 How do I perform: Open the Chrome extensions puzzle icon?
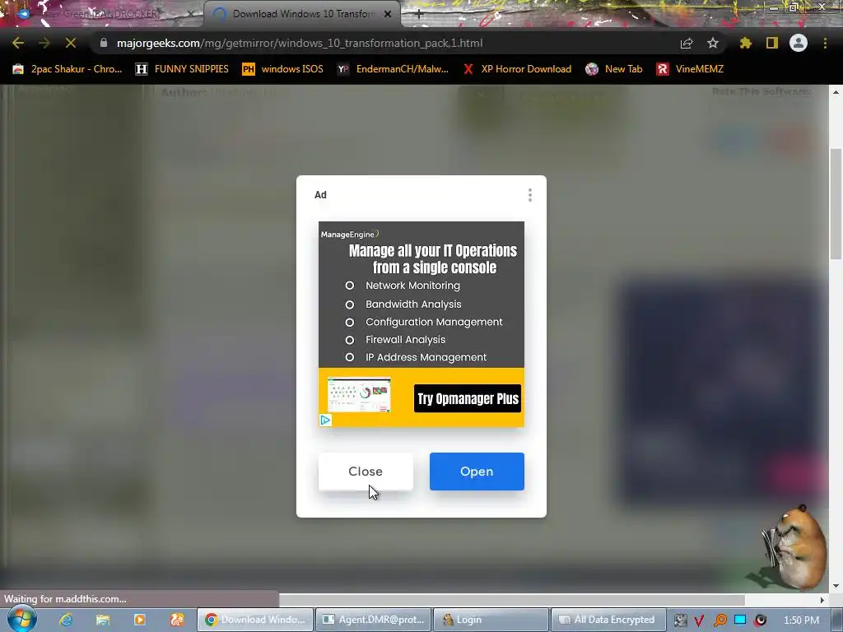[746, 43]
